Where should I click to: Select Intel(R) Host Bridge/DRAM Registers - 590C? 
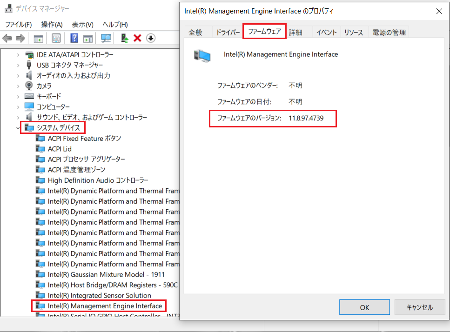tap(113, 285)
